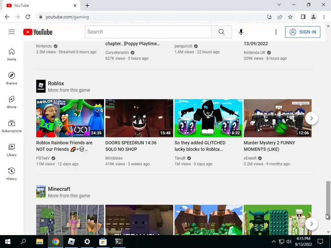The image size is (331, 248).
Task: View site security lock info
Action: tap(41, 17)
